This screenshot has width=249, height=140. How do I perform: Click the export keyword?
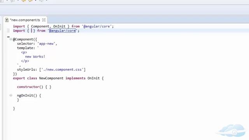pyautogui.click(x=19, y=78)
